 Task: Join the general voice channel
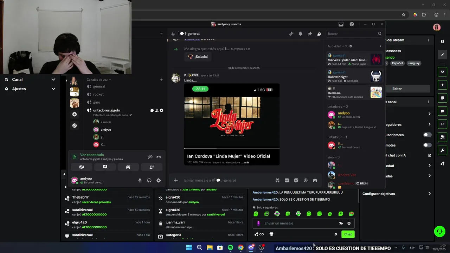pos(99,86)
